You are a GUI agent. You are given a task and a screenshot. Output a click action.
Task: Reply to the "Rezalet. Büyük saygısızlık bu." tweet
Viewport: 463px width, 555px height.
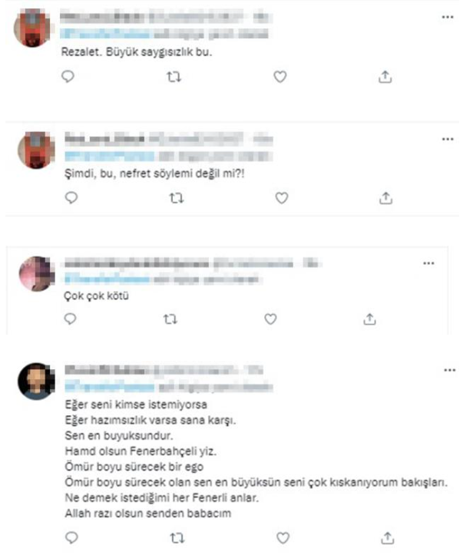(x=68, y=77)
